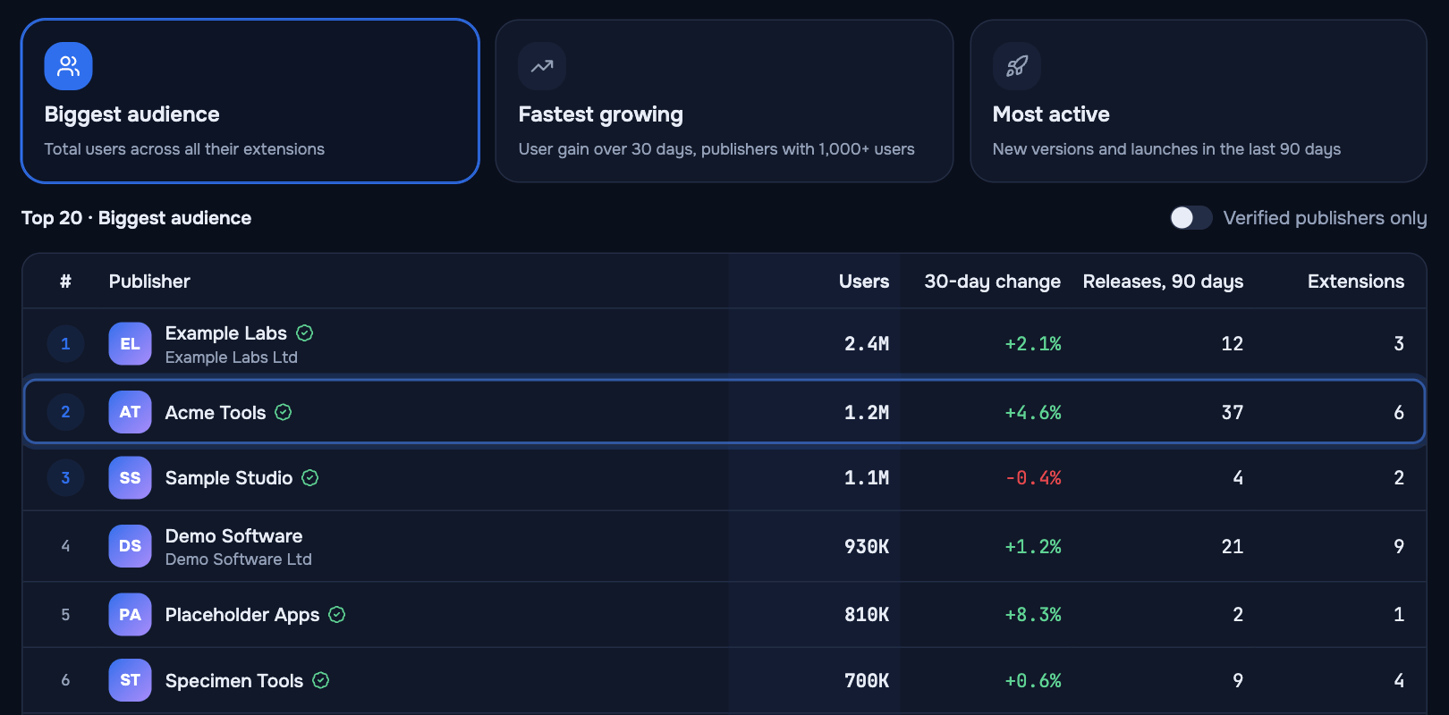Click the Demo Software Ltd subtitle
This screenshot has height=715, width=1449.
239,559
